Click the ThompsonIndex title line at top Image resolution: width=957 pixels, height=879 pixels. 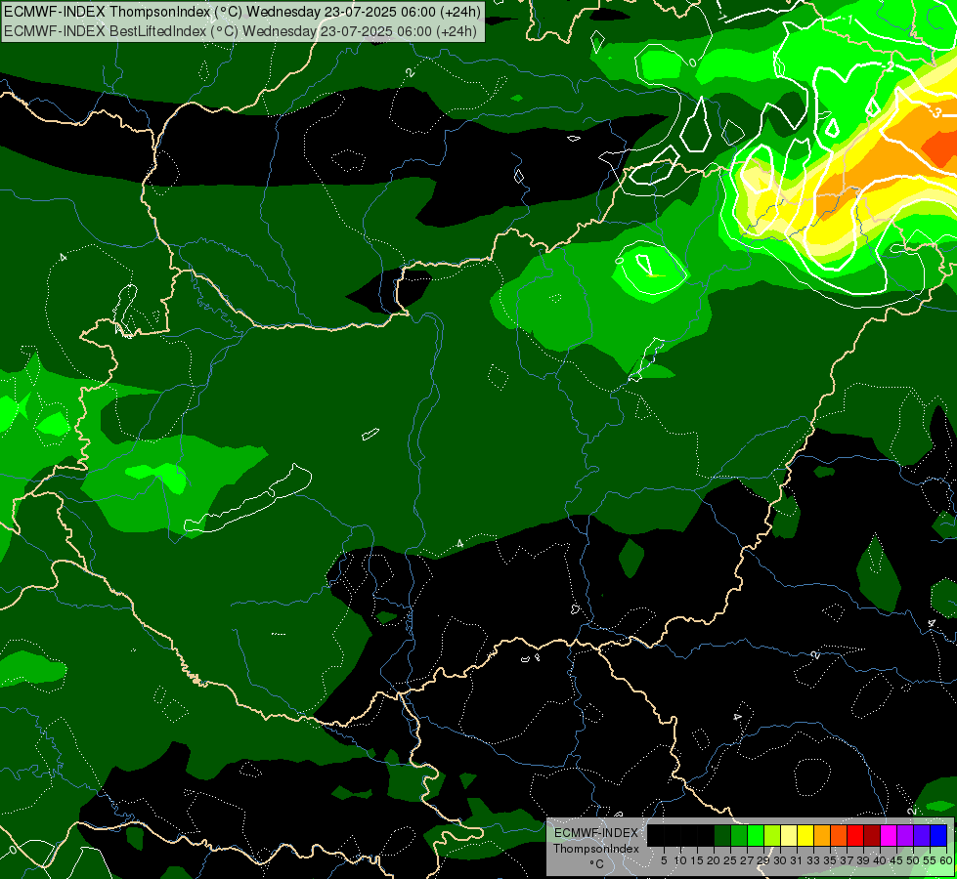tap(242, 11)
